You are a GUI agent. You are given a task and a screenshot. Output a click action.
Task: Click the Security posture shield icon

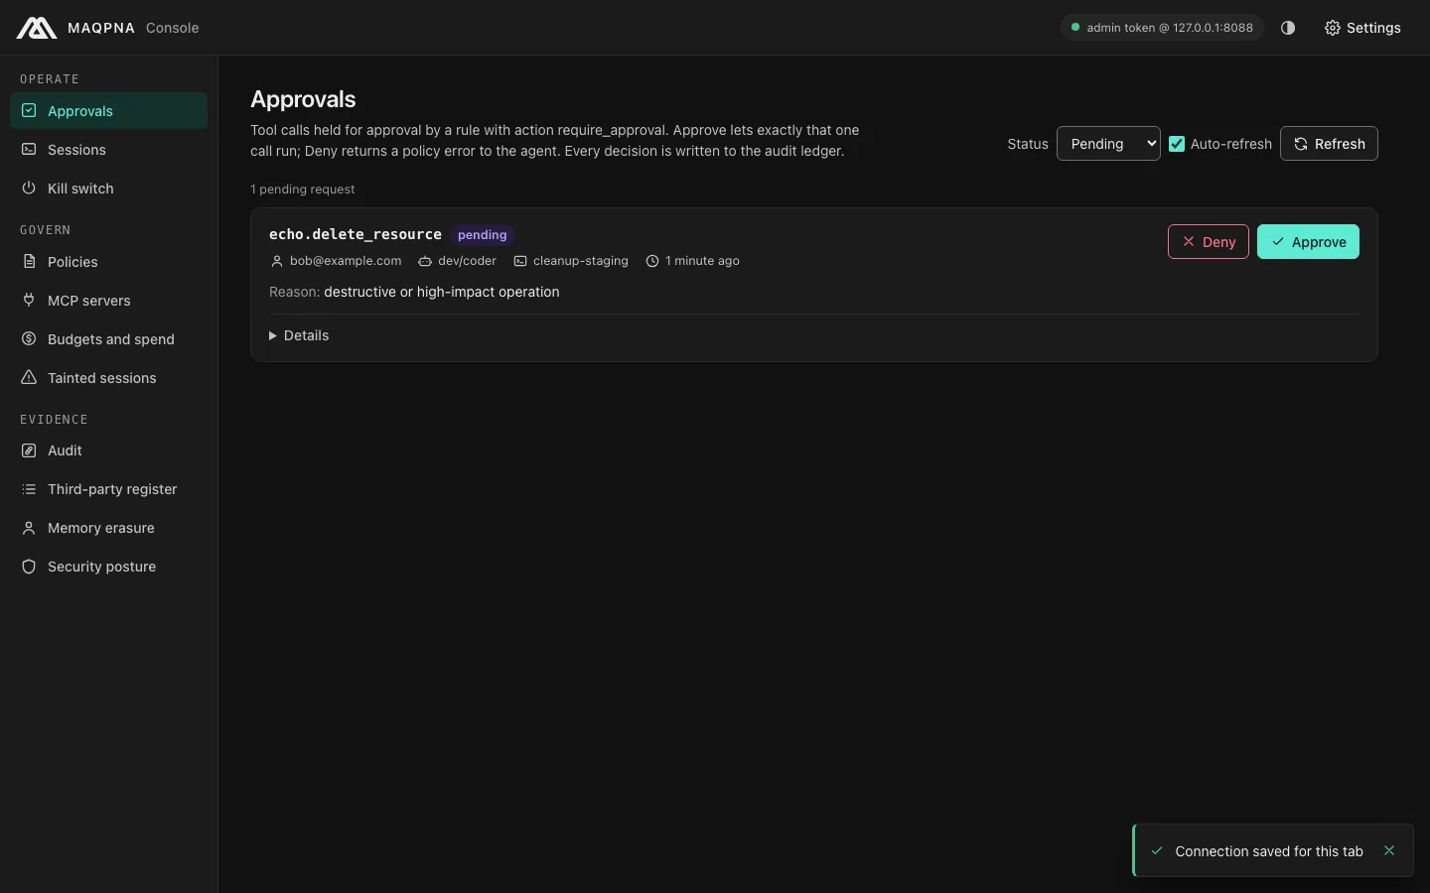click(x=29, y=567)
